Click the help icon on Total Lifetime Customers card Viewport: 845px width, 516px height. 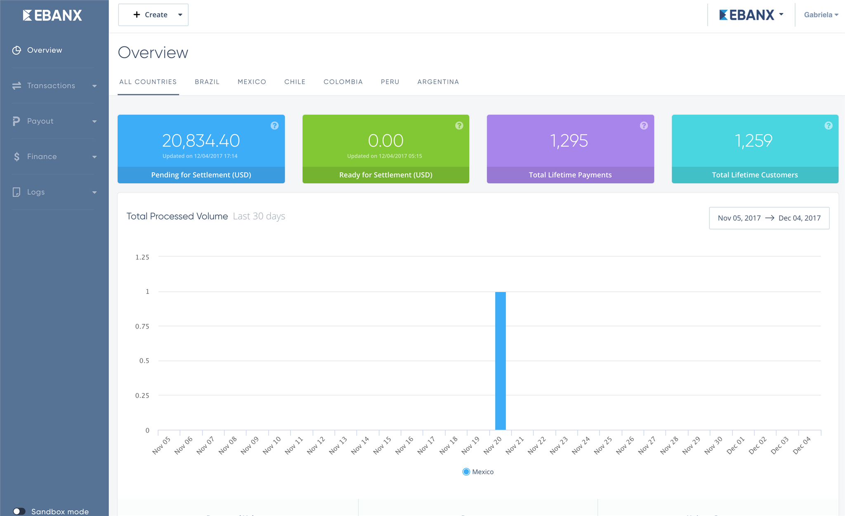(x=828, y=125)
